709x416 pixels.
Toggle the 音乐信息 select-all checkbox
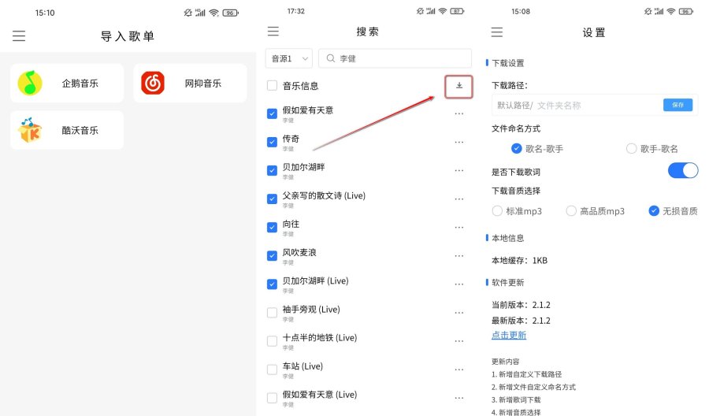point(272,86)
